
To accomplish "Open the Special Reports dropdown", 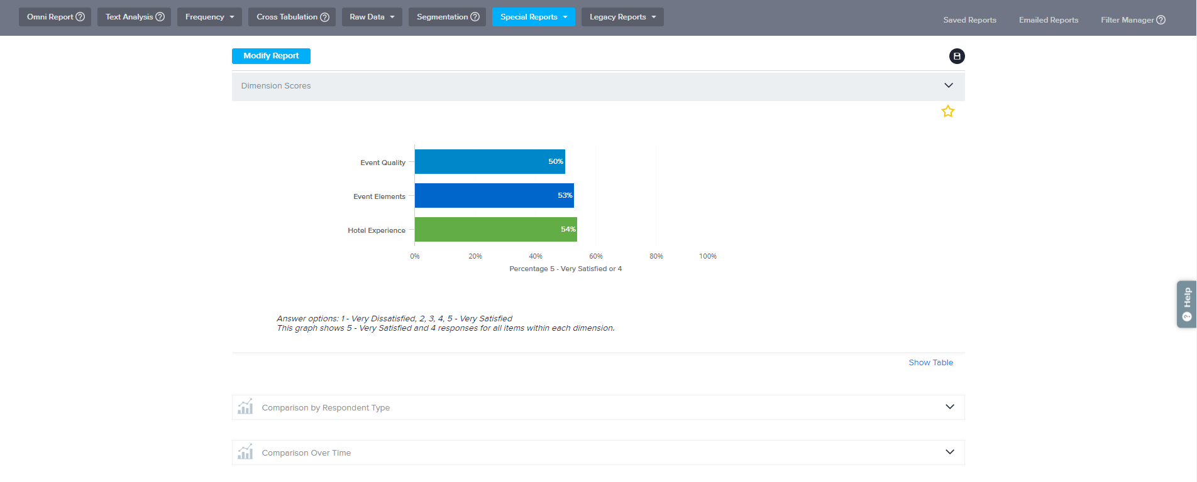I will pos(533,17).
